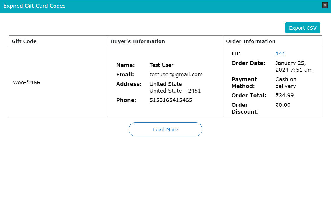Viewport: 331px width, 197px height.
Task: Click the Order Discount label
Action: point(245,108)
